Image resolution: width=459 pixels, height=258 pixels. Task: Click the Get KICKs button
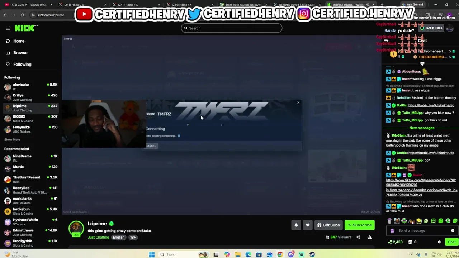431,28
